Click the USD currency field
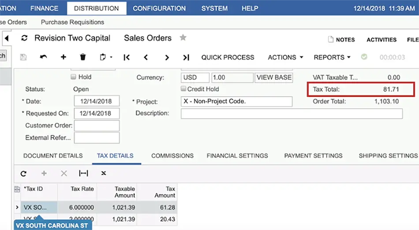The image size is (419, 230). (x=195, y=77)
